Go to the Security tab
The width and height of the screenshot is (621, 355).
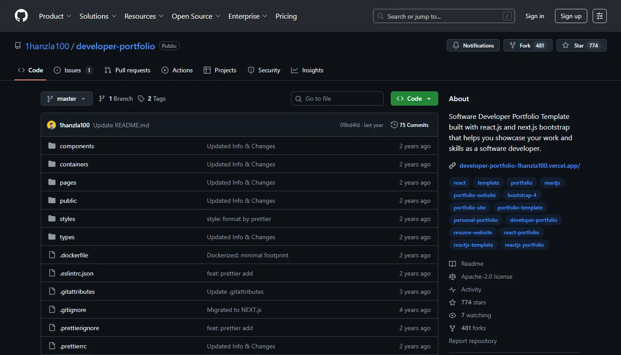pos(264,70)
